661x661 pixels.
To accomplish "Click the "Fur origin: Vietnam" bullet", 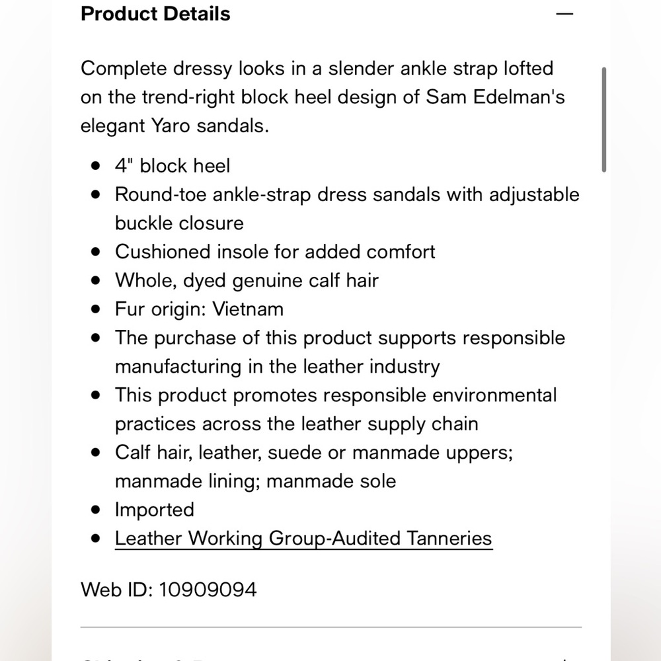I will pyautogui.click(x=199, y=309).
